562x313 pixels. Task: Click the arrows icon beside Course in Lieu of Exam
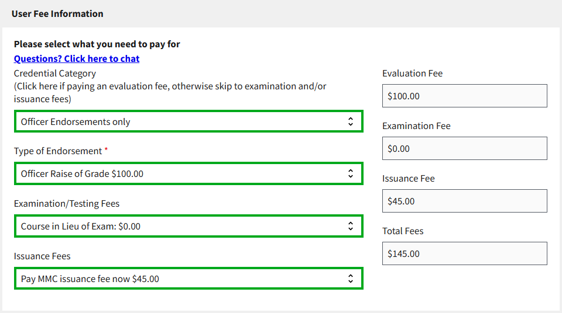tap(350, 226)
